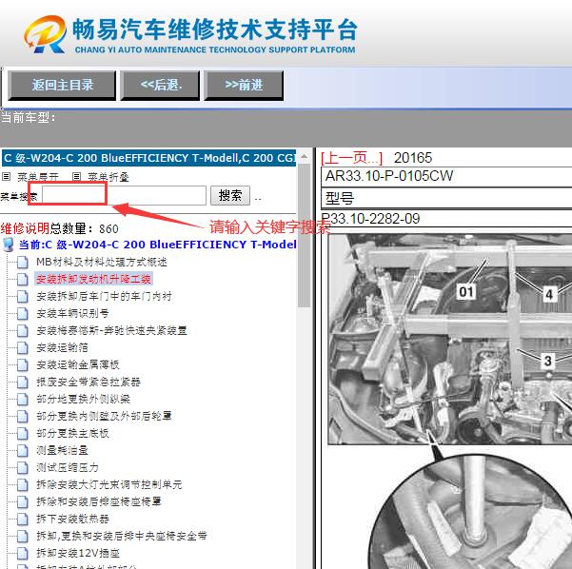Screen dimensions: 572x569
Task: Click page icon next to 安装梅赛德斯-奔驰快速夹紧装置
Action: [x=23, y=330]
